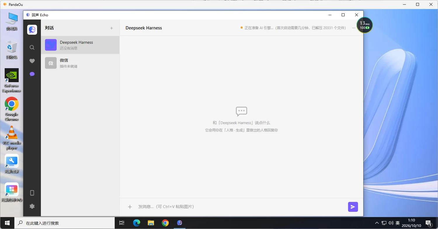Open File Explorer from the taskbar
The height and width of the screenshot is (229, 438).
151,223
